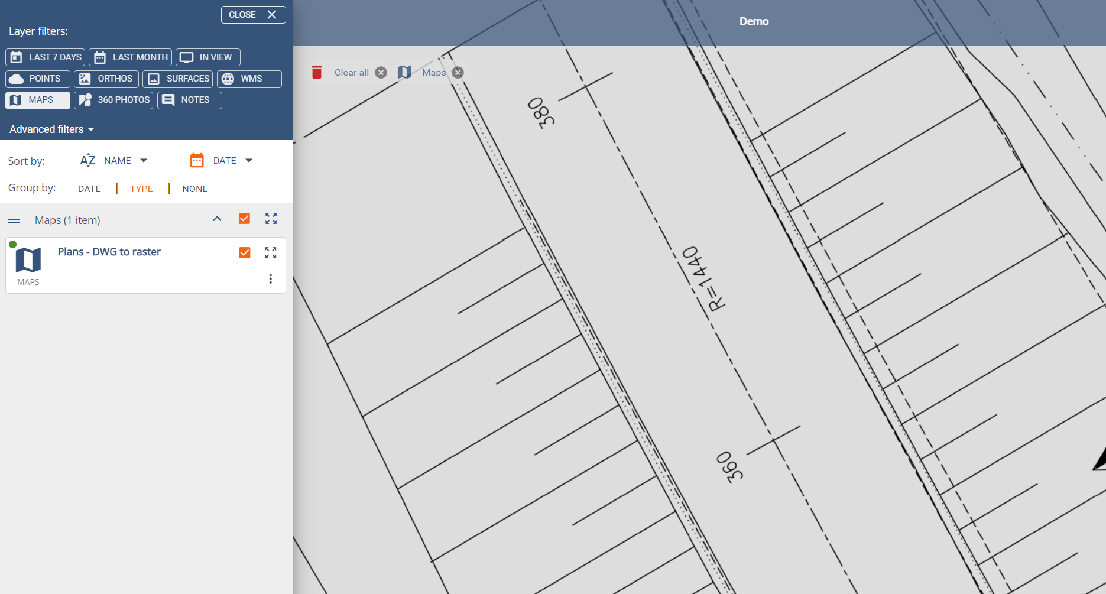The height and width of the screenshot is (594, 1106).
Task: Click the red trash clear icon
Action: [317, 72]
